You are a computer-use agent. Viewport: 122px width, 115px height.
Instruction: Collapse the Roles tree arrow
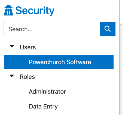tap(12, 76)
